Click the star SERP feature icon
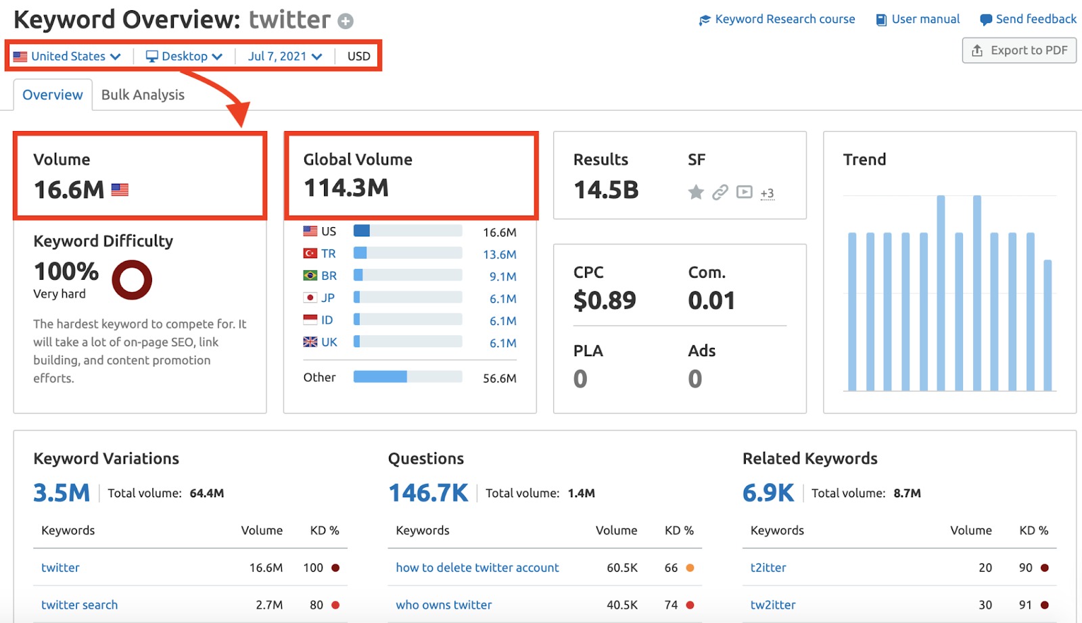This screenshot has width=1082, height=623. coord(696,193)
